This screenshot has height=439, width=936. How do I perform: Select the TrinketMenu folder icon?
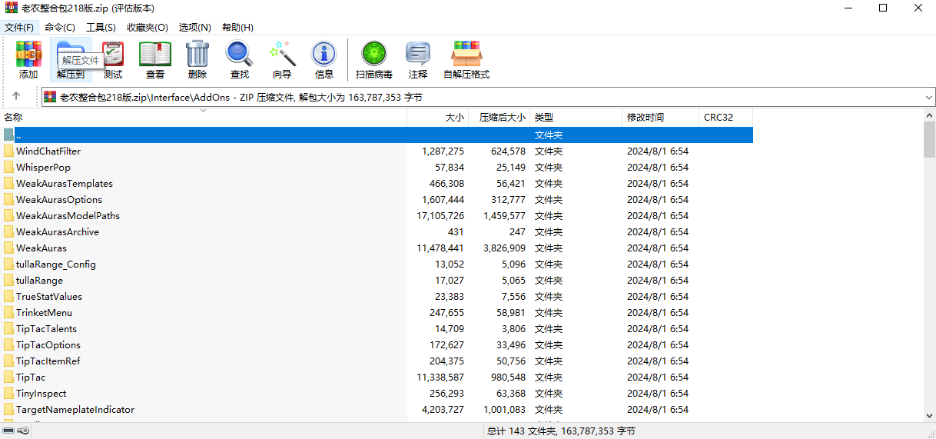click(8, 313)
